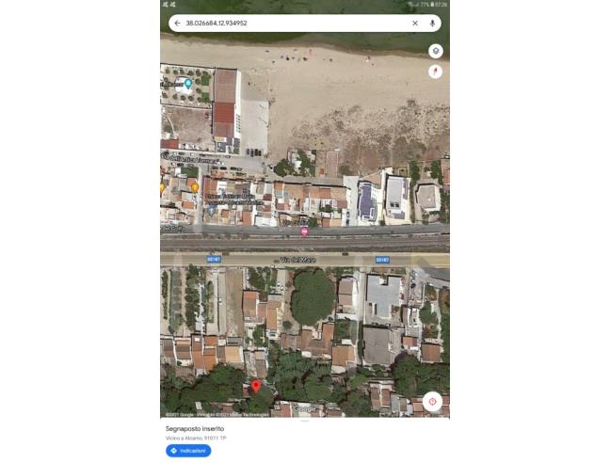Get directions with Indicazioni button
The image size is (610, 463).
[x=188, y=451]
